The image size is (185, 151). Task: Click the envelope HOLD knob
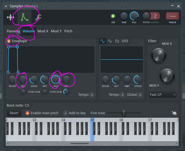pos(34,79)
